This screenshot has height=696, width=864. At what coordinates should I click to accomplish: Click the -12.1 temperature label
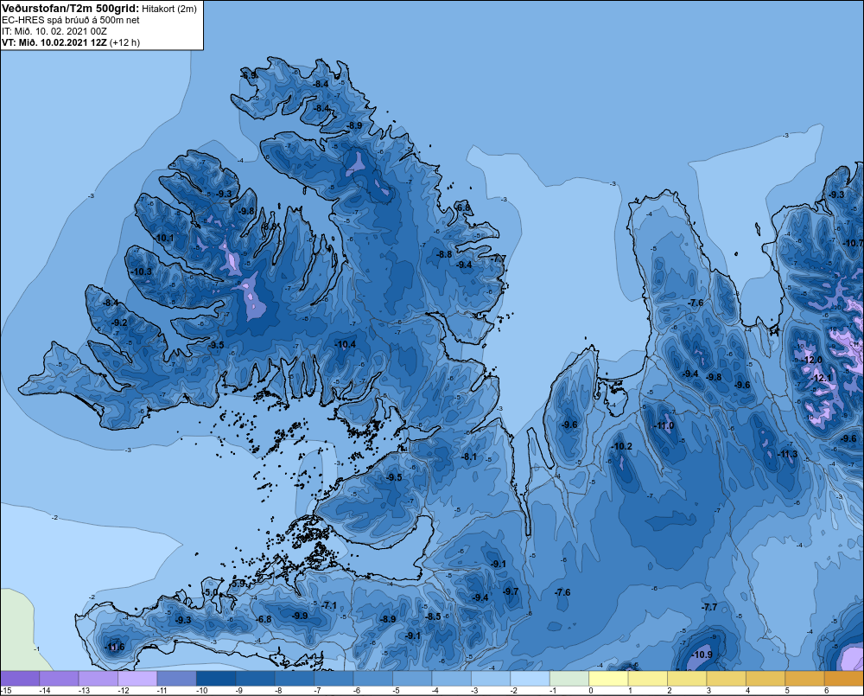click(822, 378)
